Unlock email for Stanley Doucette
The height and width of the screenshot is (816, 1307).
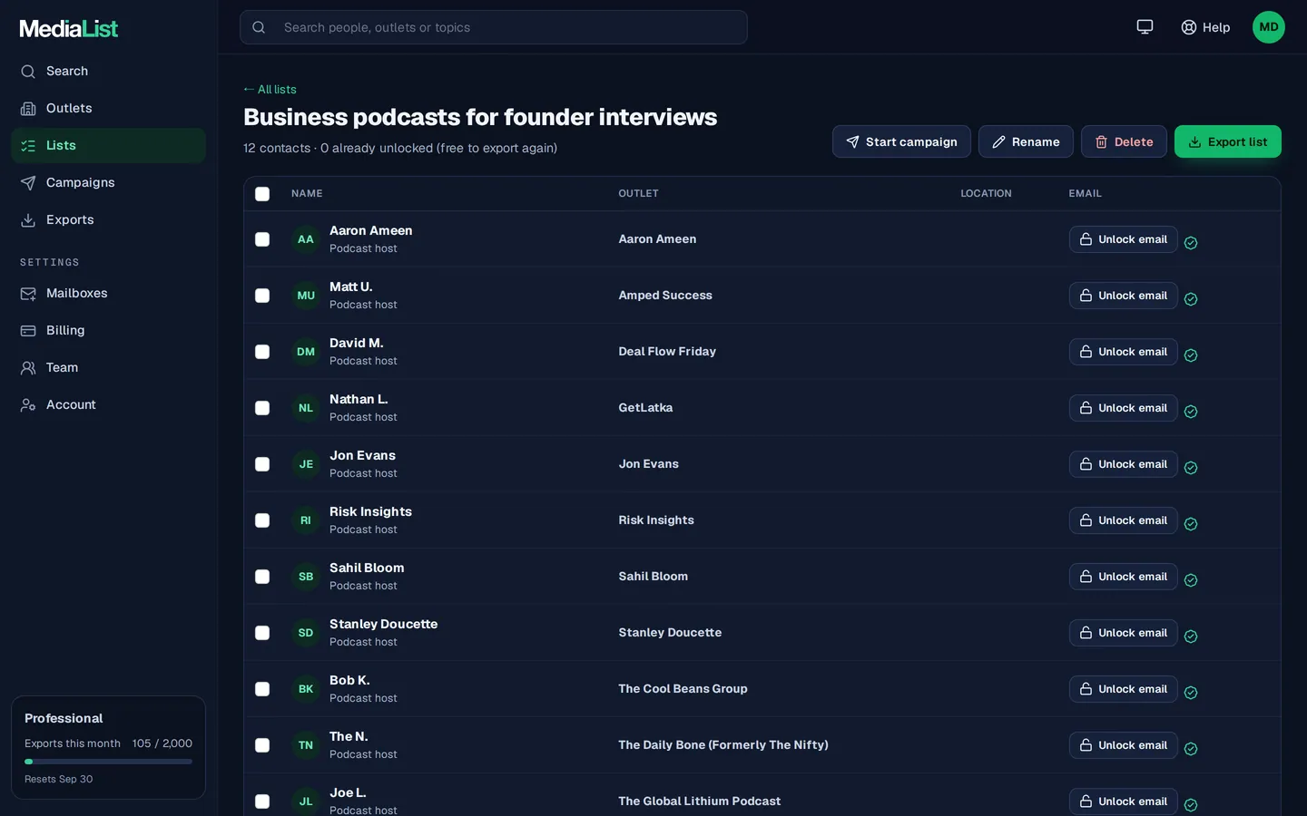pos(1123,633)
